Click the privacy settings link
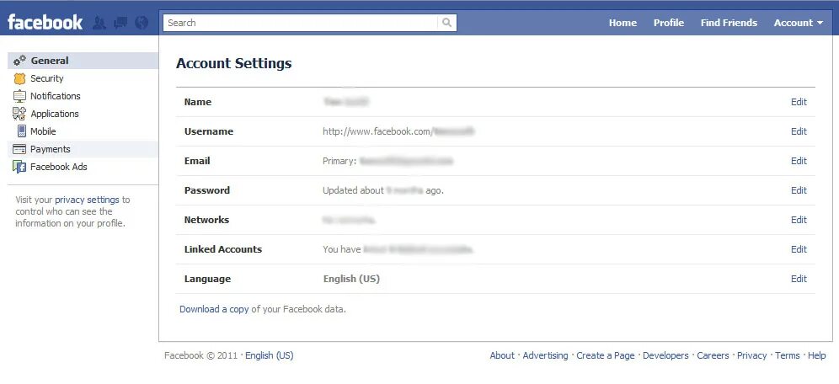The width and height of the screenshot is (839, 384). pyautogui.click(x=87, y=200)
